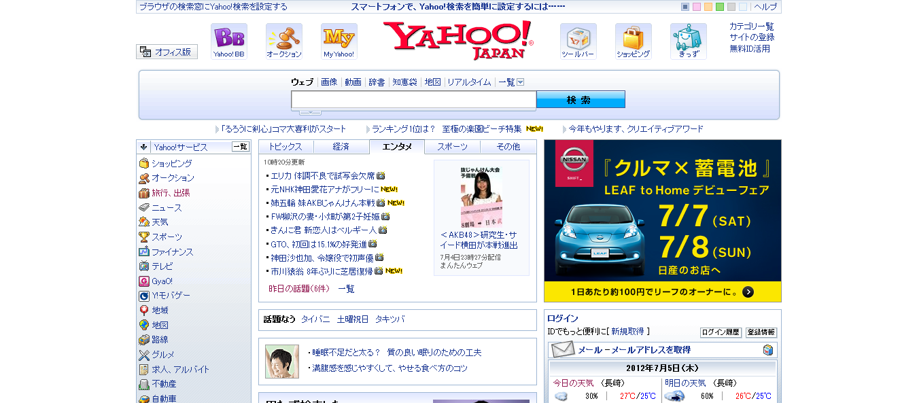917x403 pixels.
Task: Open Y!モバゲー in the sidebar
Action: coord(171,296)
